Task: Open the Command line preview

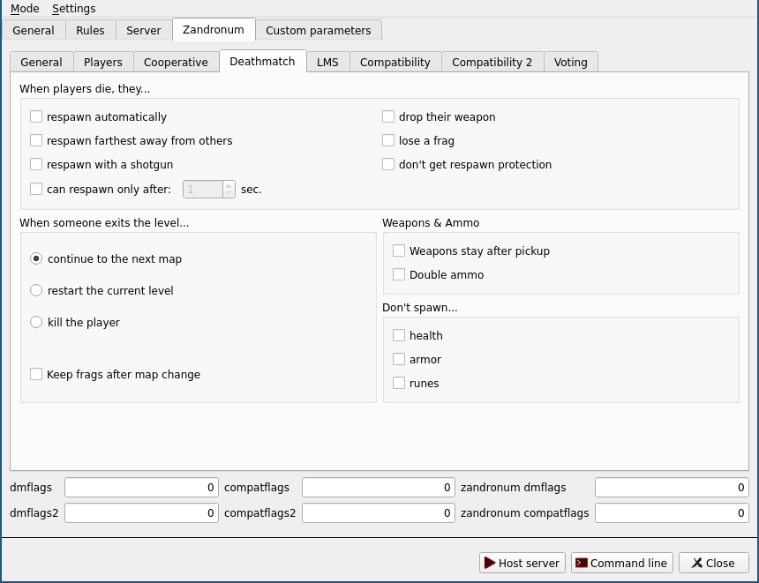Action: click(x=621, y=563)
